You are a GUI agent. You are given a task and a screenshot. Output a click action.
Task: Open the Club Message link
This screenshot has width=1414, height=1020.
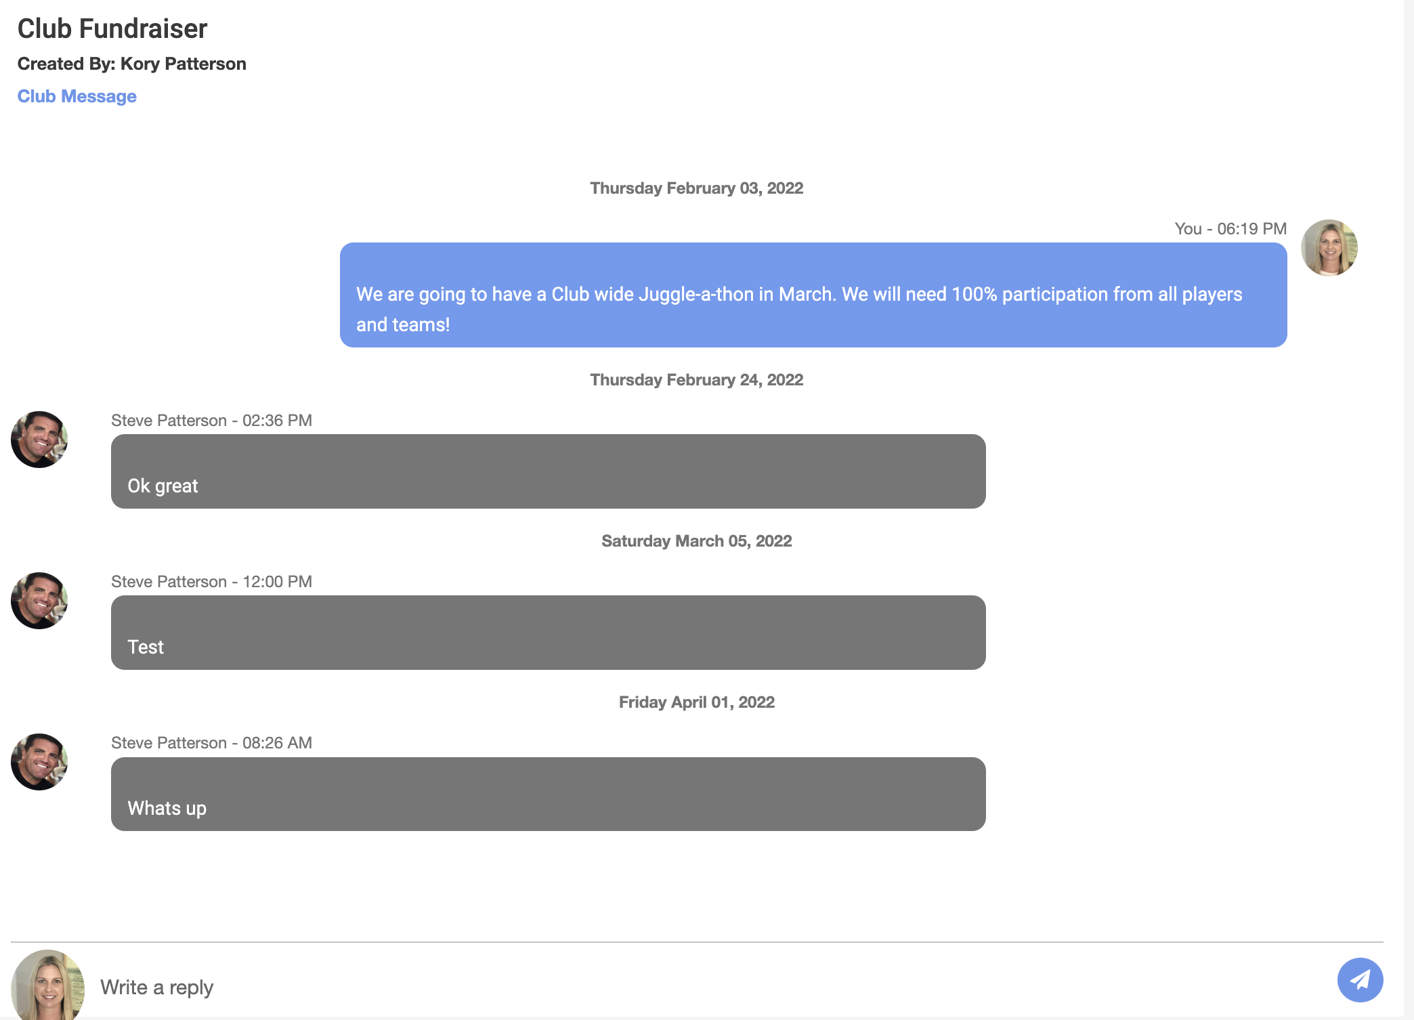77,96
